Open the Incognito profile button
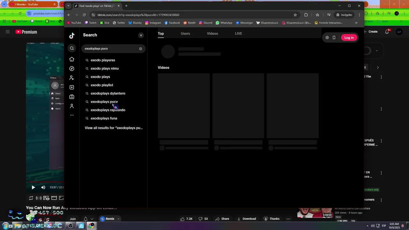 (344, 15)
